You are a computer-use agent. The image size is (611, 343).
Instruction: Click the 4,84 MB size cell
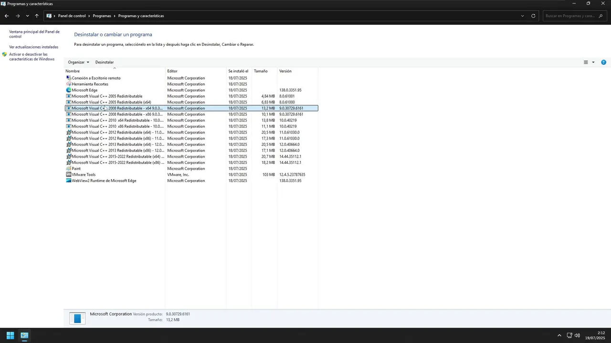click(x=268, y=96)
